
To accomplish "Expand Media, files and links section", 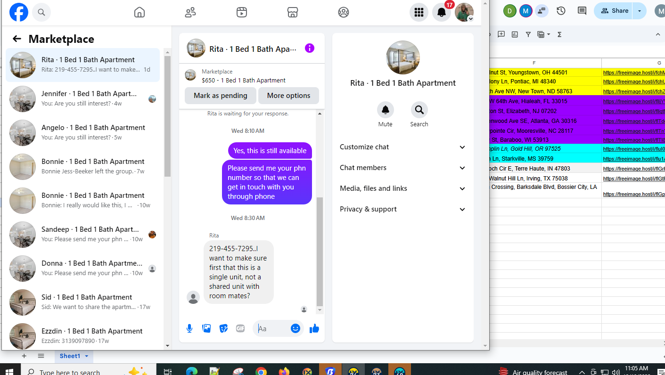I will click(402, 188).
